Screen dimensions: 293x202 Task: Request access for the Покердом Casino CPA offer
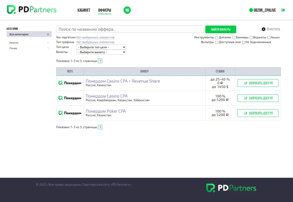click(258, 98)
